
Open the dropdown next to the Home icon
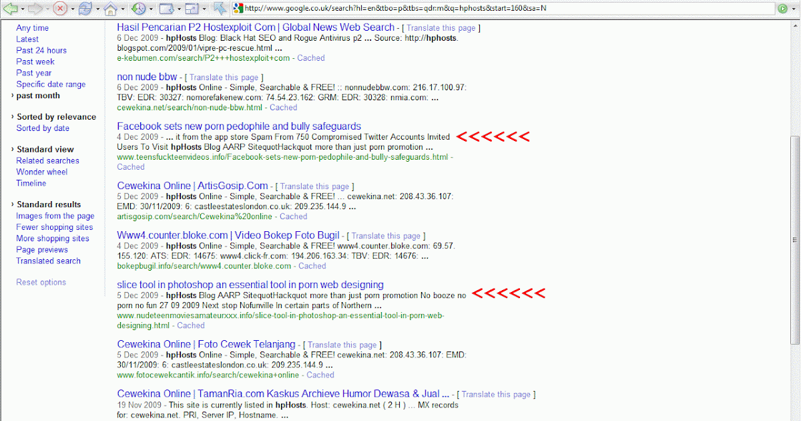[122, 9]
